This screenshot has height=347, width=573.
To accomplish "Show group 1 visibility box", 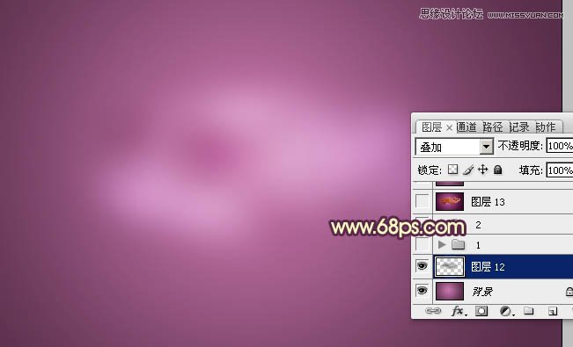I will click(422, 244).
